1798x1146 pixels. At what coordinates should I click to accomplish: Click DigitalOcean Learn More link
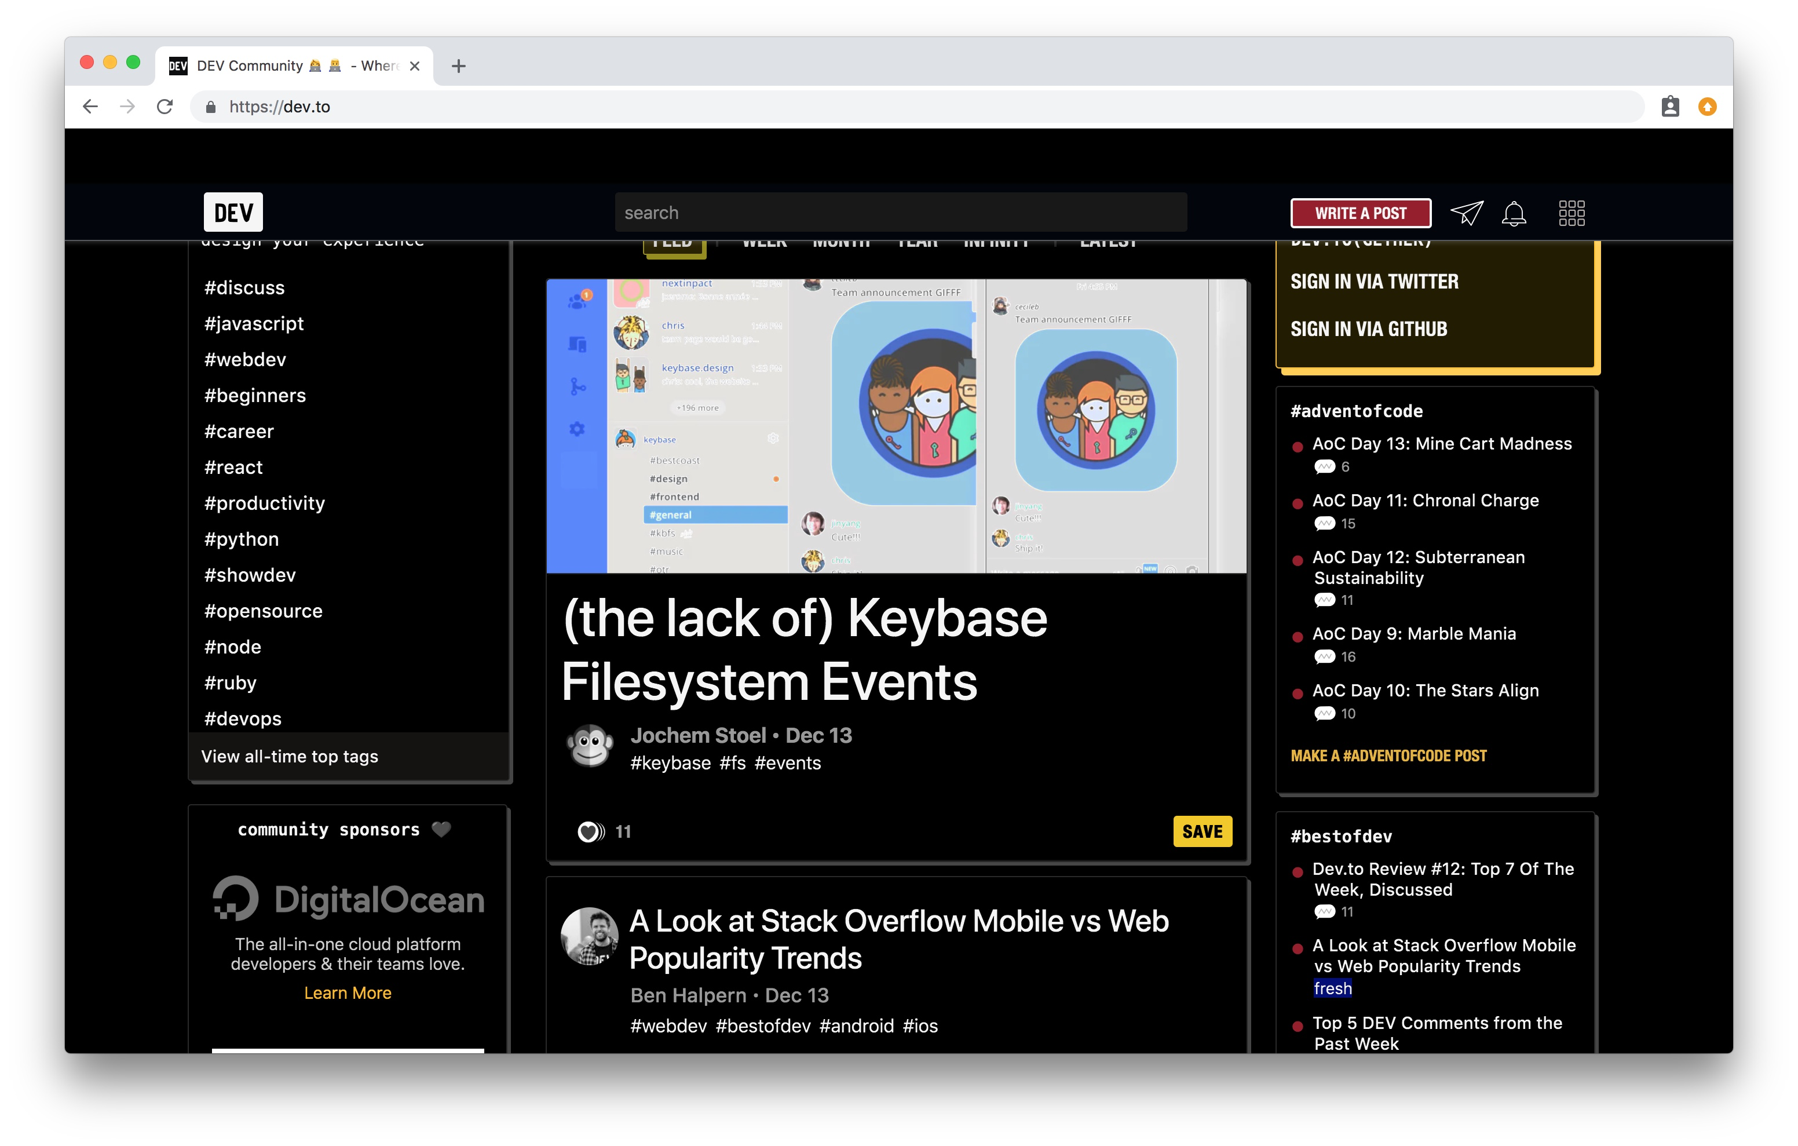(x=347, y=993)
